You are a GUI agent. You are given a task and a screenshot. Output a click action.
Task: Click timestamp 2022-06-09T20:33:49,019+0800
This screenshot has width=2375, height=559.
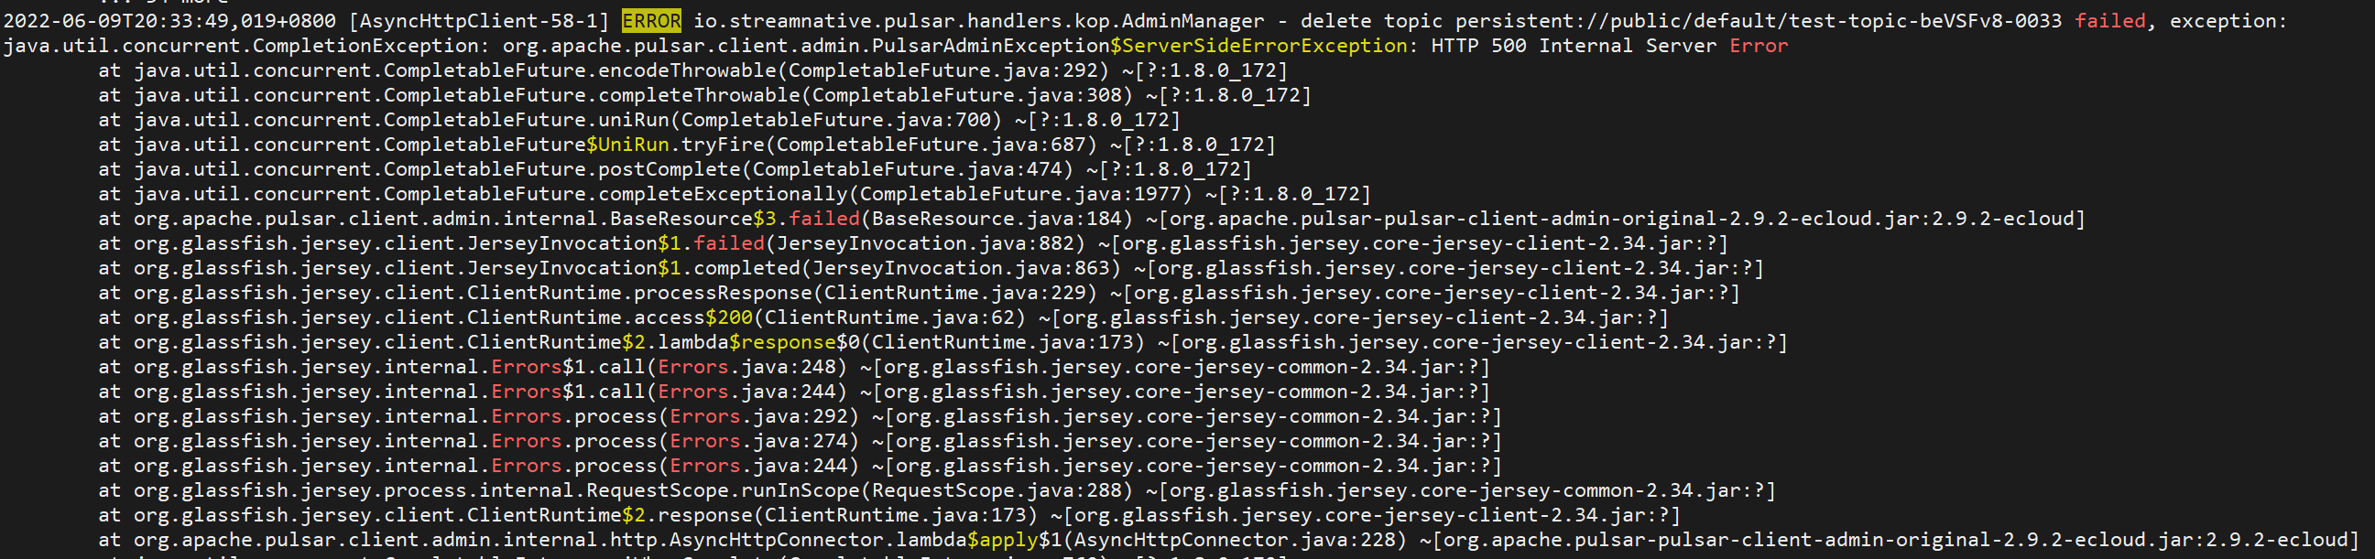click(x=170, y=20)
